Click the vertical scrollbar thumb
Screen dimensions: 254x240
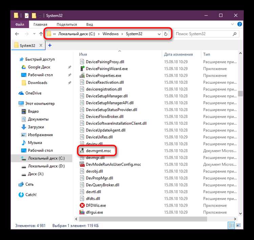click(x=240, y=94)
